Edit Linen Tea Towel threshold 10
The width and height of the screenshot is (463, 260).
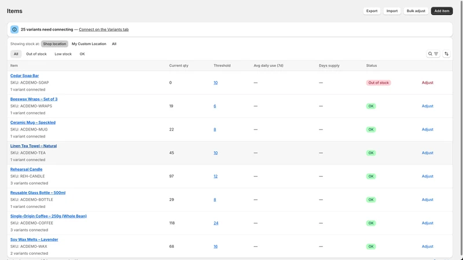(x=215, y=153)
